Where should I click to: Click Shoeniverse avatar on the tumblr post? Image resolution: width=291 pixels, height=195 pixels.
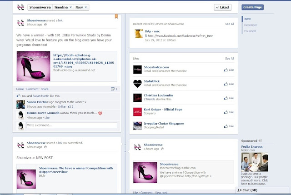[x=137, y=147]
